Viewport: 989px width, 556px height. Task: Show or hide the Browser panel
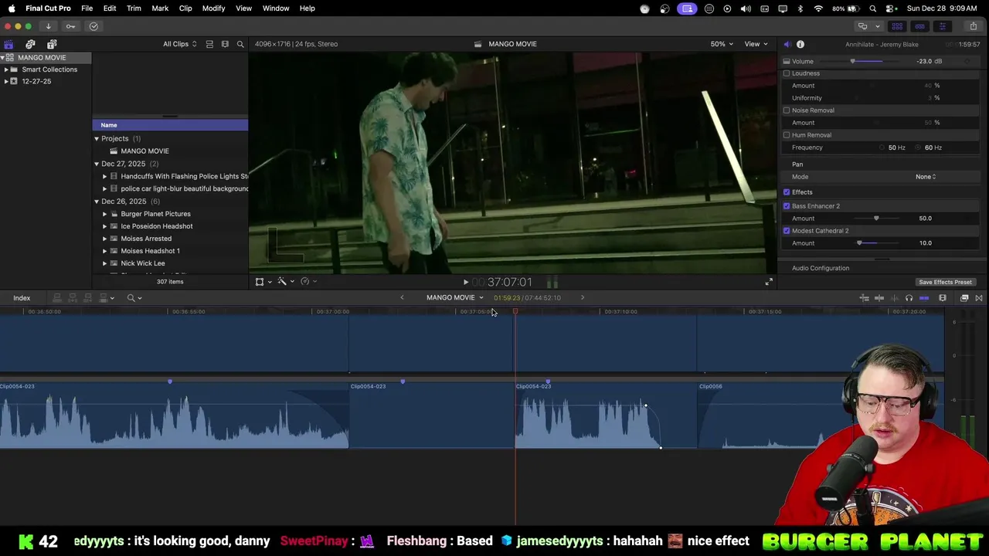click(x=897, y=26)
